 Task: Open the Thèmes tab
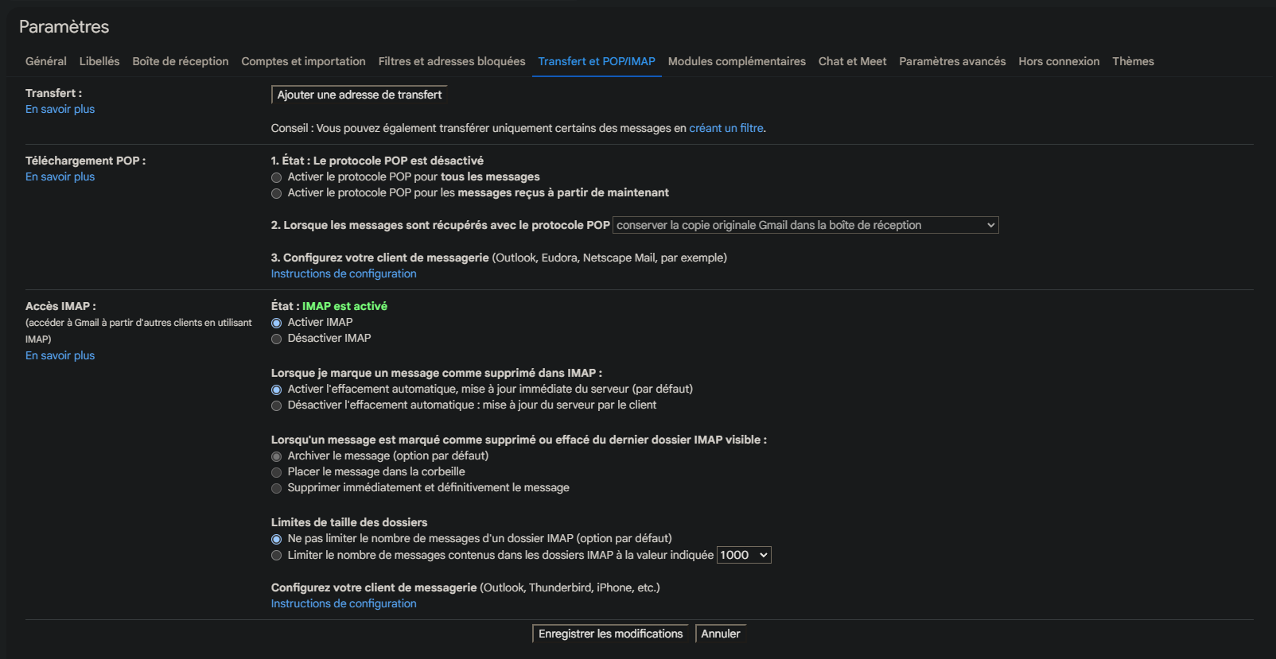click(1133, 61)
